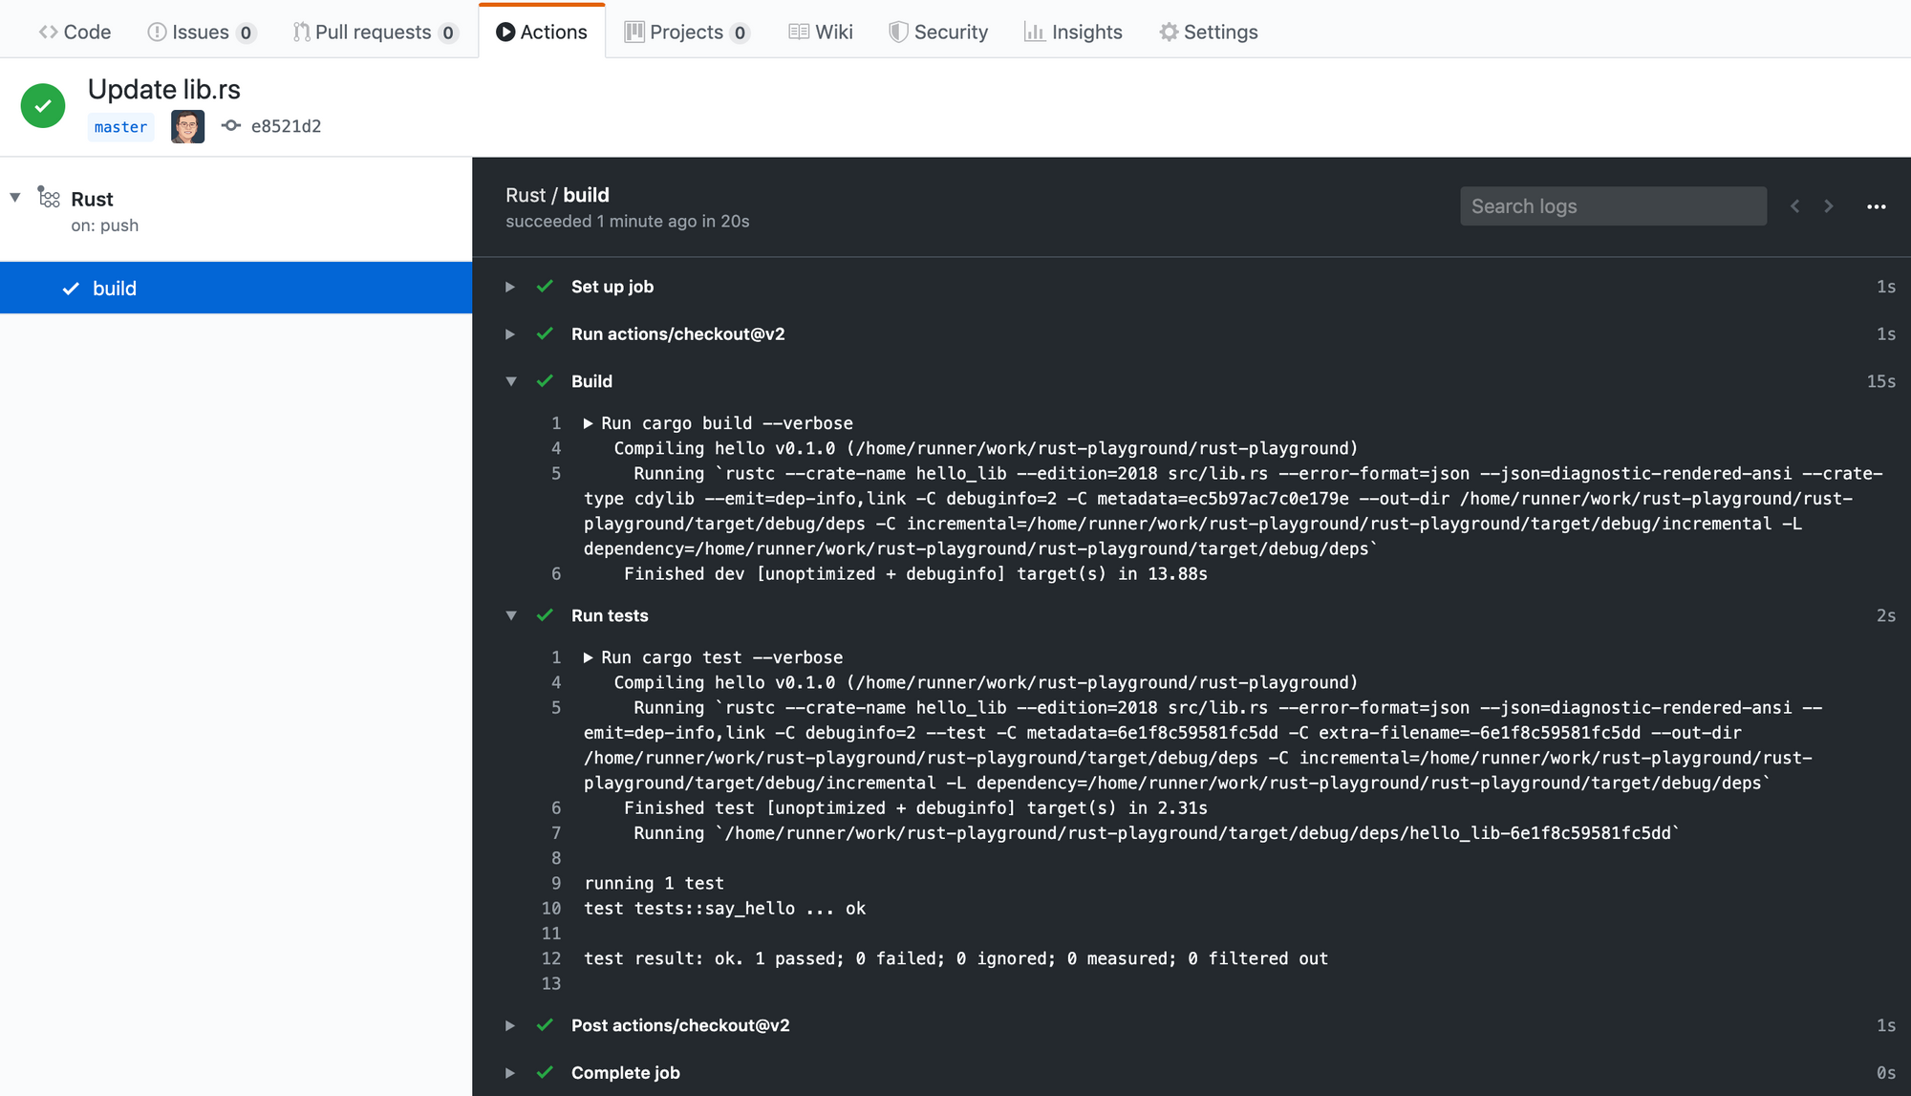Image resolution: width=1911 pixels, height=1096 pixels.
Task: Click the green success status icon
Action: 43,105
